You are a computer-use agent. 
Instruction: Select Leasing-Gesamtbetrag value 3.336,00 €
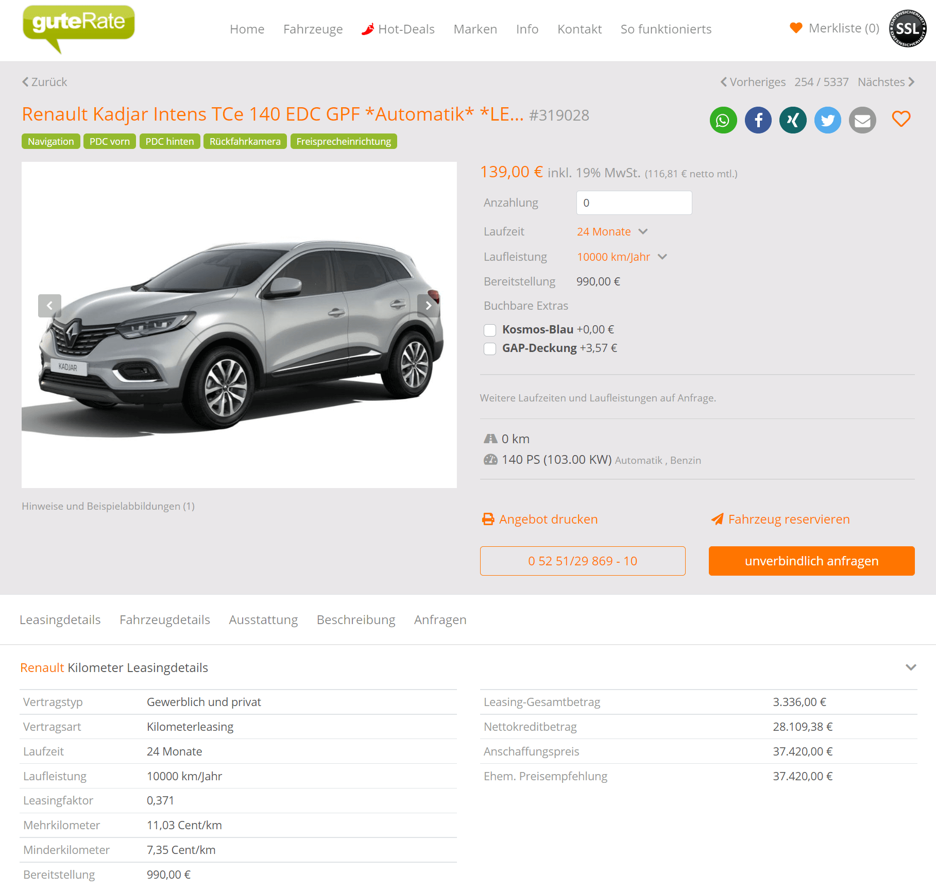(799, 702)
